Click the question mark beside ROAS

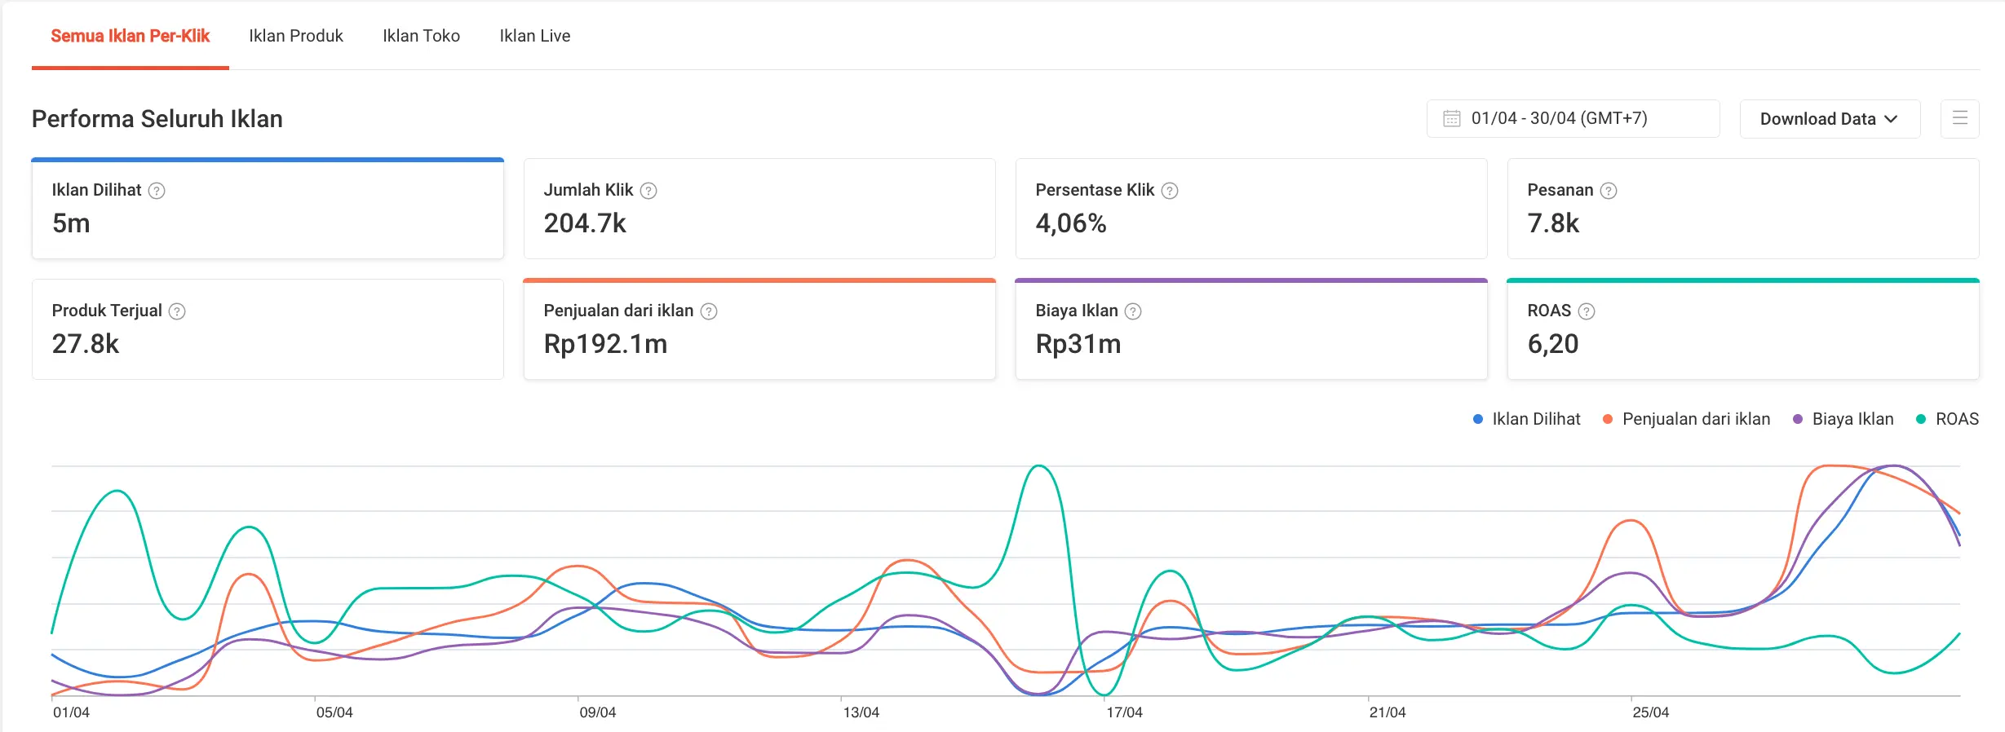(1587, 311)
